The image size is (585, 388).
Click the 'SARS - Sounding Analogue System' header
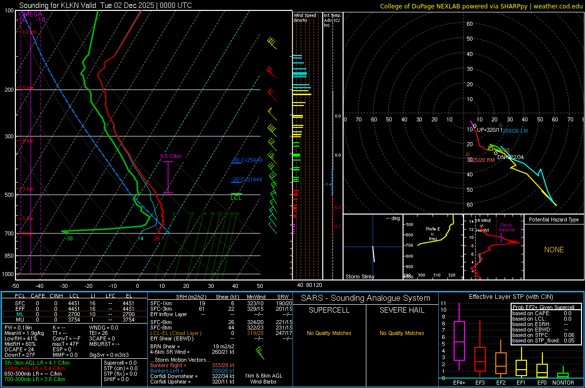point(366,298)
